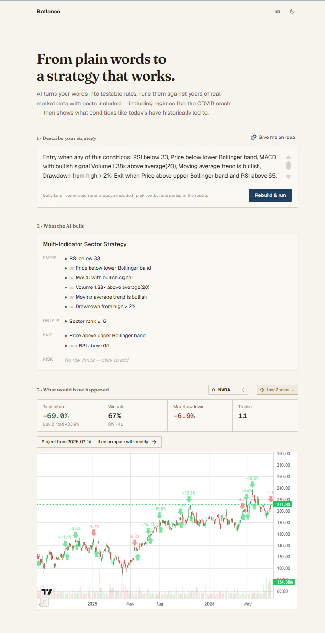Click the textarea scroll up arrow
This screenshot has height=633, width=325.
coord(288,157)
